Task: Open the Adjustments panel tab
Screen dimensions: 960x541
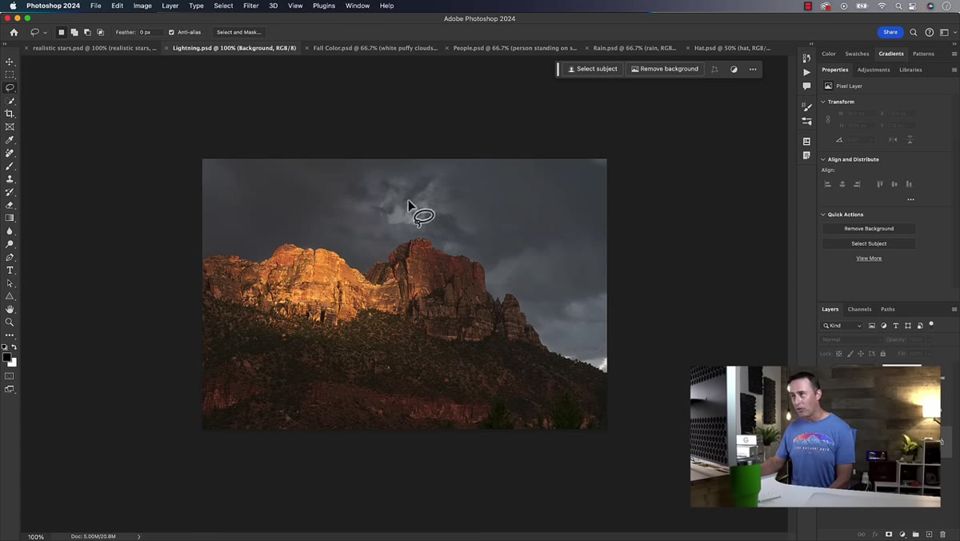Action: pyautogui.click(x=874, y=70)
